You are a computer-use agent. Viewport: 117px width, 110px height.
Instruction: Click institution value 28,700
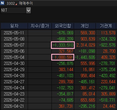[109, 51]
